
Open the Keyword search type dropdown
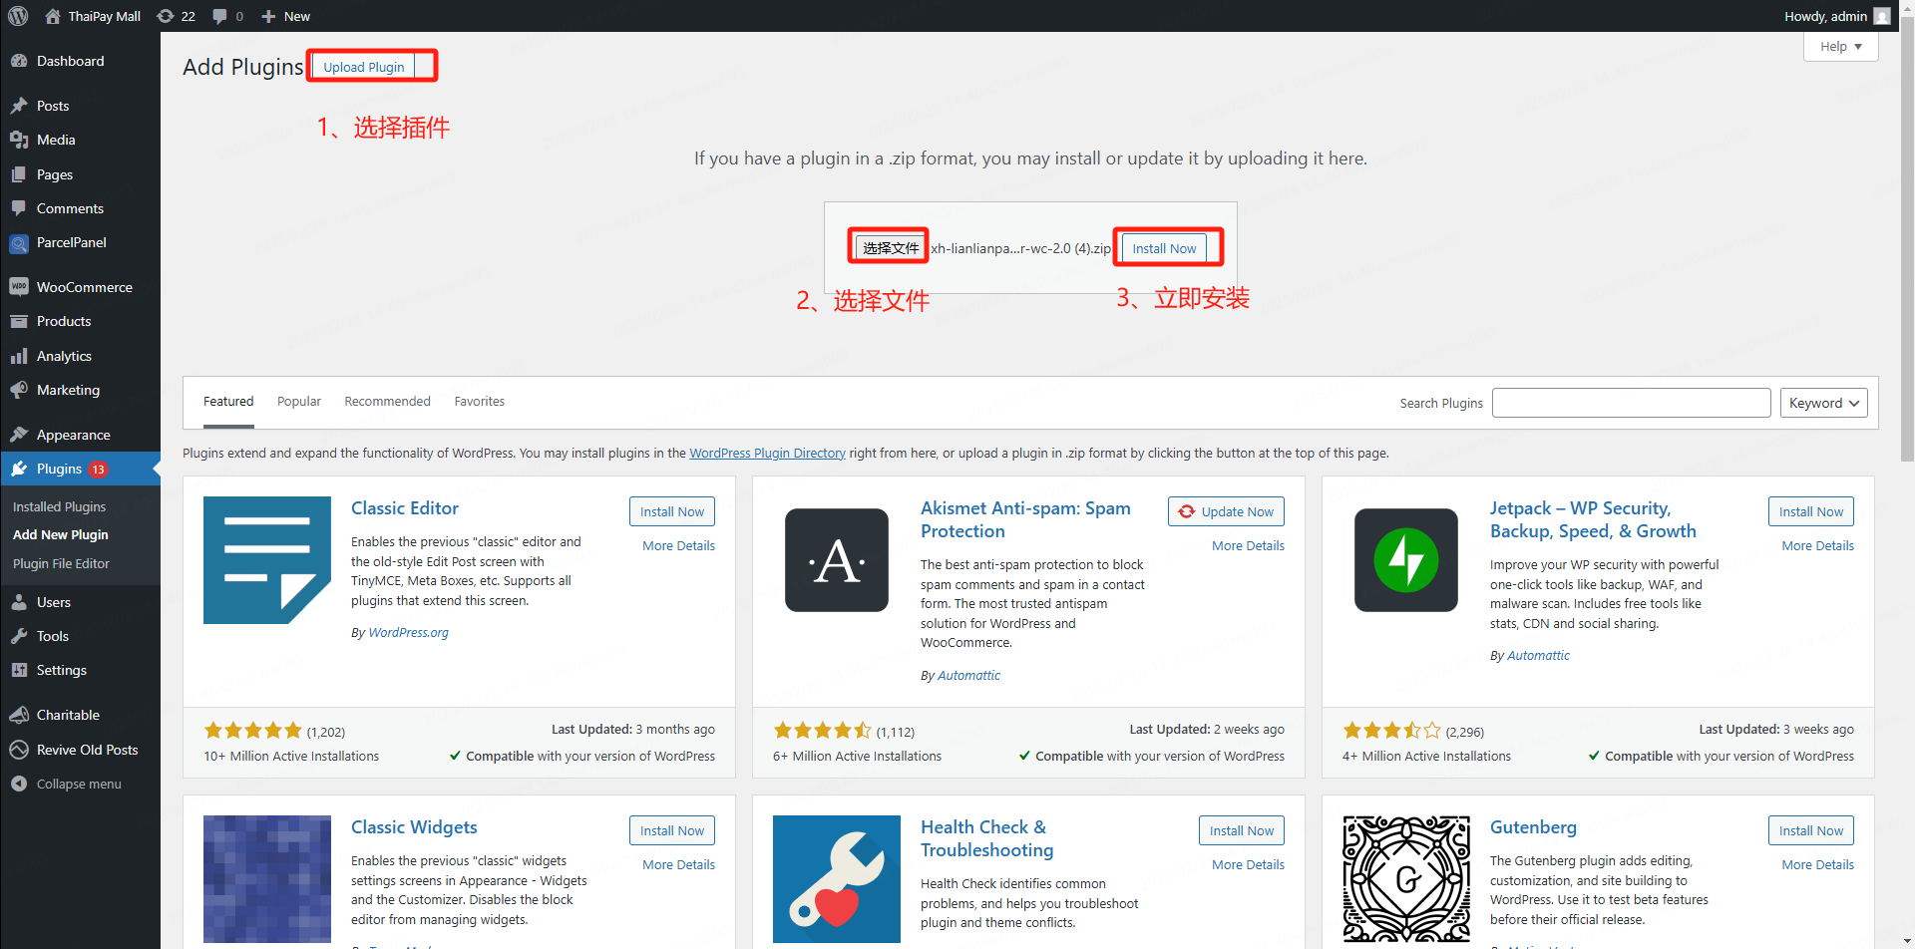click(1823, 403)
